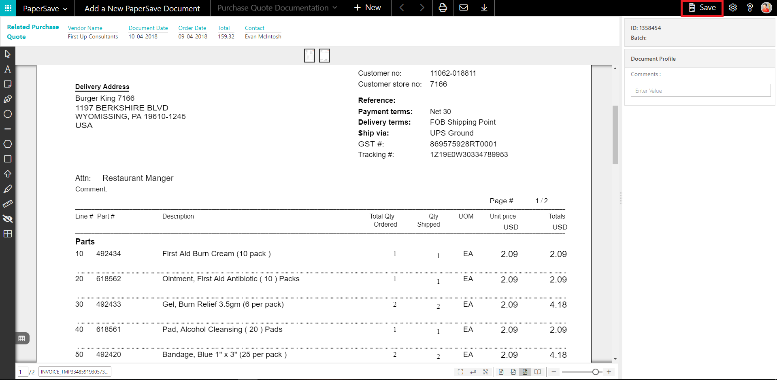Select the sticky note annotation tool

coord(8,84)
